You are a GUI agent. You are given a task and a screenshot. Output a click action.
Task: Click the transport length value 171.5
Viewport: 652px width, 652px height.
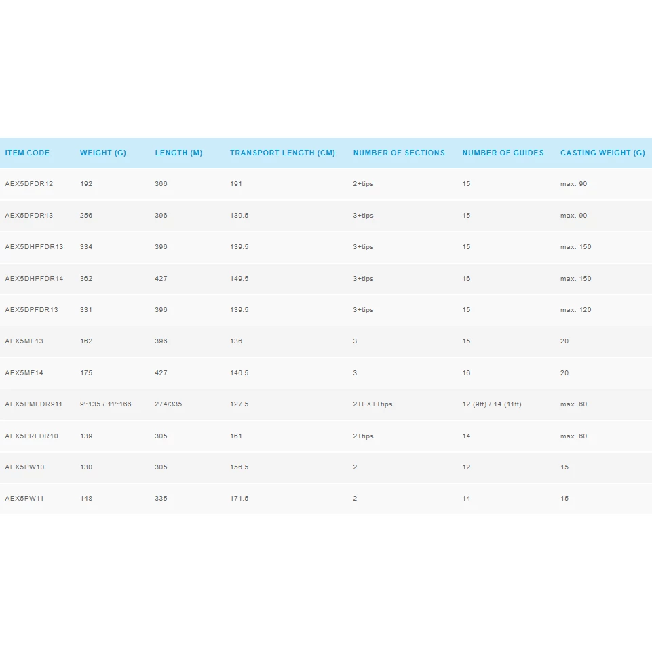pos(239,499)
